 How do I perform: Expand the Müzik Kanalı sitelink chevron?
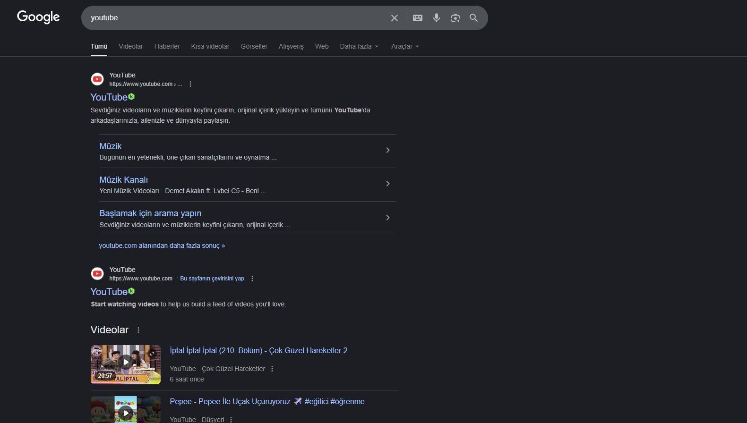click(388, 184)
